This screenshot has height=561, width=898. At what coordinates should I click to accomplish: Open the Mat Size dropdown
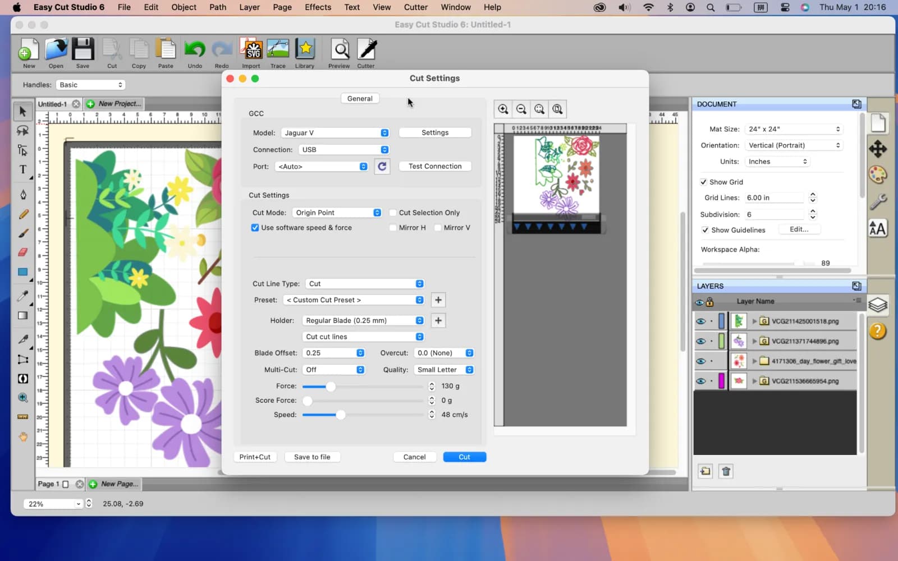coord(794,129)
